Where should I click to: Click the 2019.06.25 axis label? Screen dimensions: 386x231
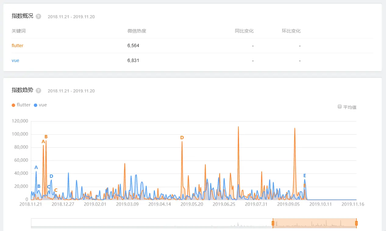224,204
